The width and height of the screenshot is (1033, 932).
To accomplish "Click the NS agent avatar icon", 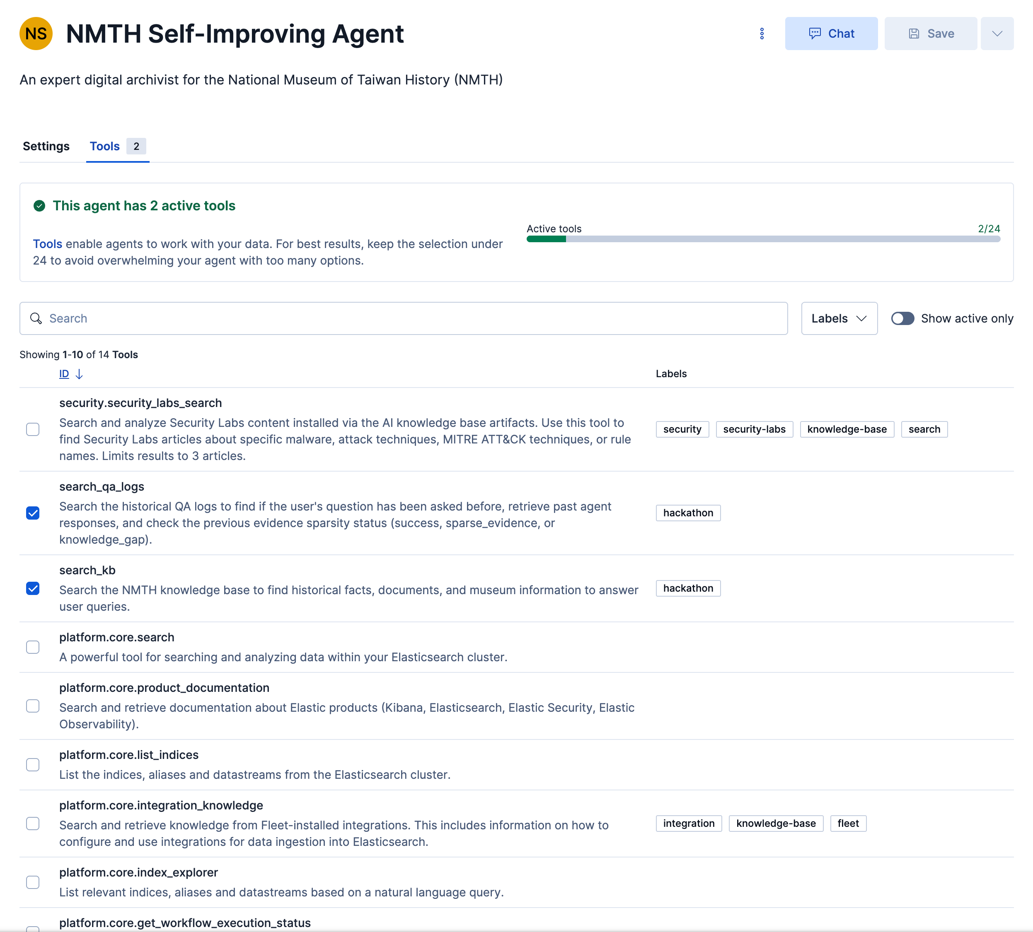I will 36,34.
